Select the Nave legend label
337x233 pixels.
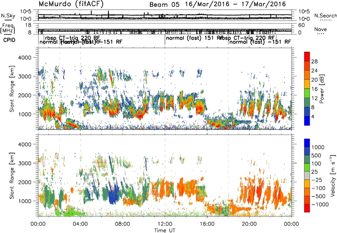[x=321, y=29]
